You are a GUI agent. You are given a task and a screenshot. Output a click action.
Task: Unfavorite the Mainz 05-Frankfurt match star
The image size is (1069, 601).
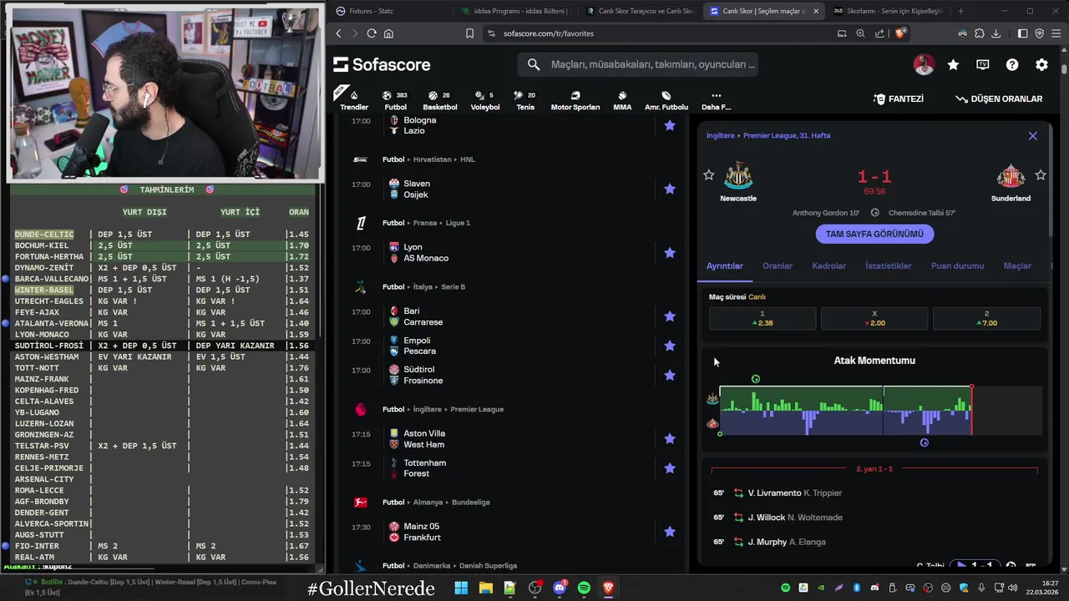click(670, 532)
